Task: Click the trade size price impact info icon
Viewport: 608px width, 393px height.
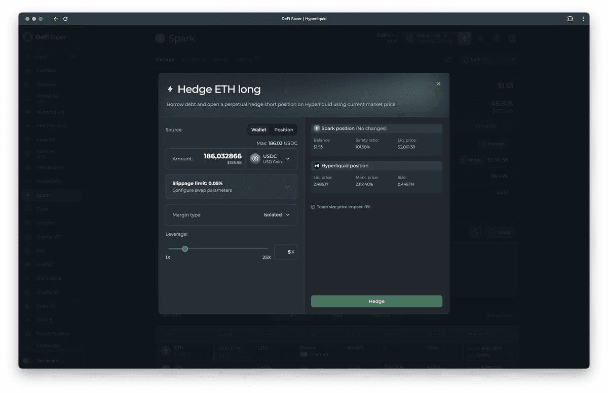Action: (313, 207)
